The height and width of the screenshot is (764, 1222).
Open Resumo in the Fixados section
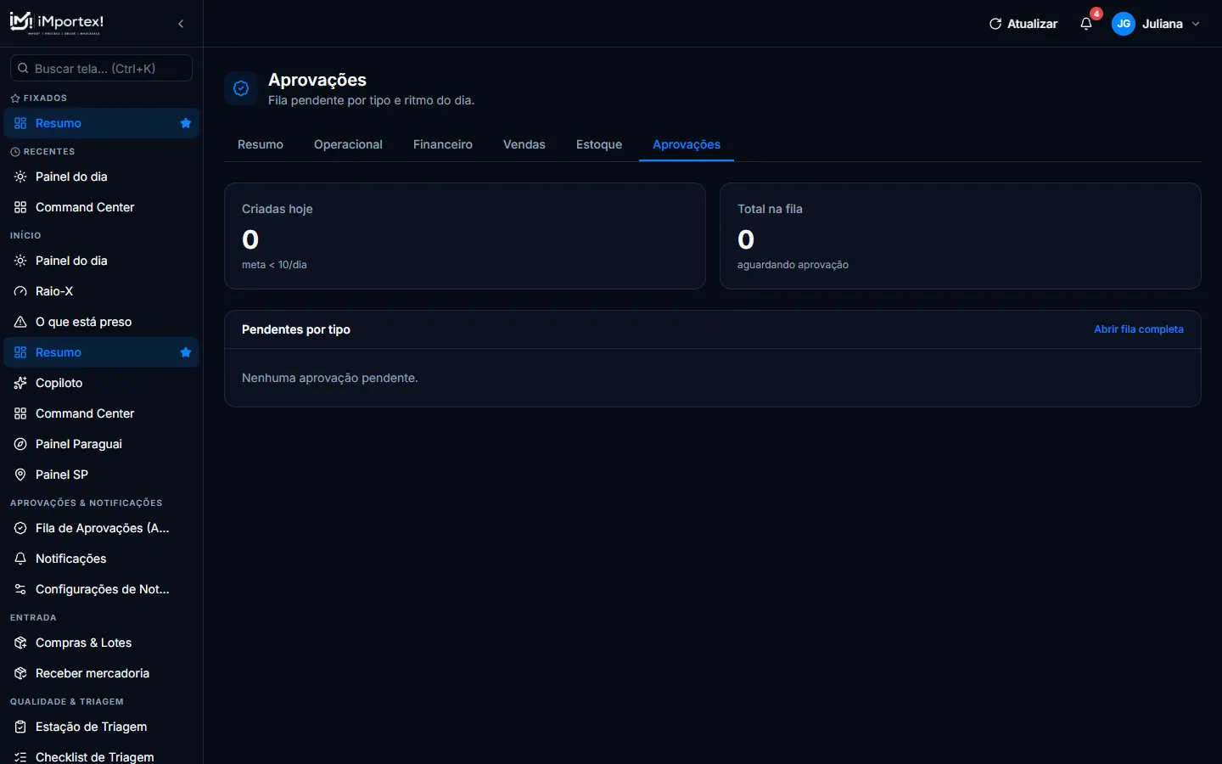[101, 123]
